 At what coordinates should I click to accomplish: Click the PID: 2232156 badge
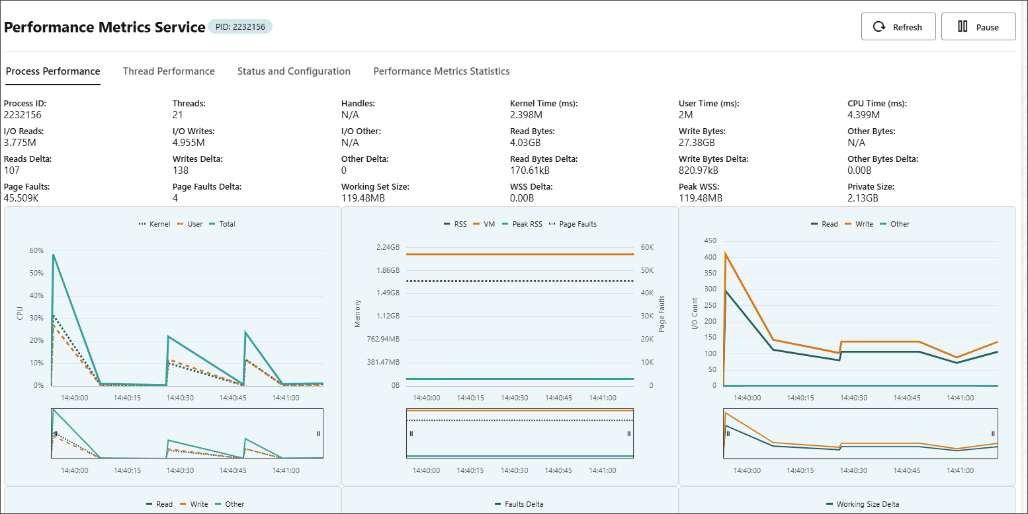pos(240,26)
